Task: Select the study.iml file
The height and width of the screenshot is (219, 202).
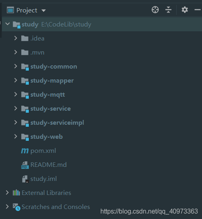Action: click(x=44, y=179)
